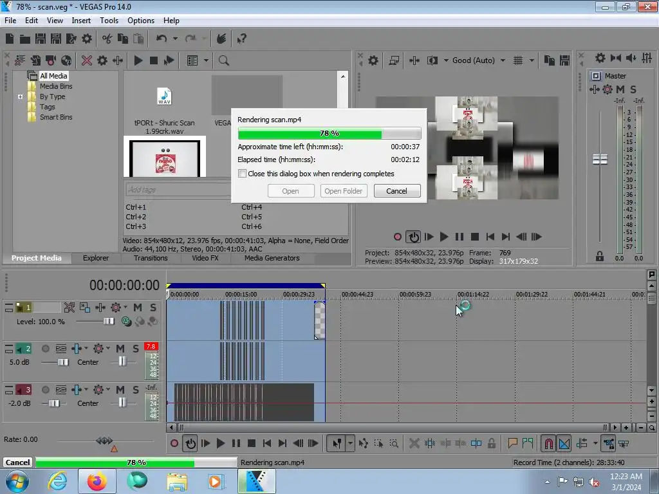Cancel rendering in the dialog
Viewport: 659px width, 494px height.
(396, 190)
